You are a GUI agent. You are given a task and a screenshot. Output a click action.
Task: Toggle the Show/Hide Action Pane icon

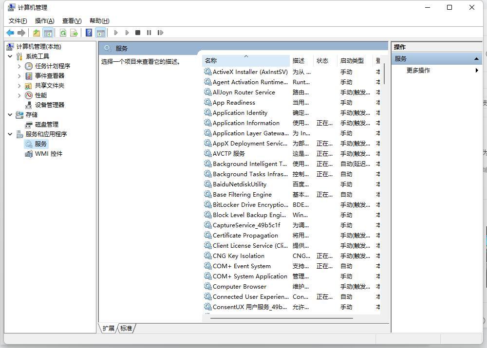point(101,33)
